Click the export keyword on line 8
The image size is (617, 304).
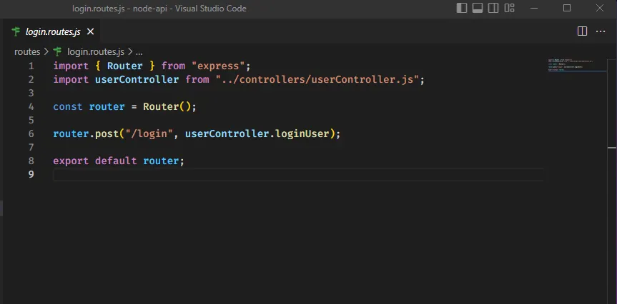click(x=71, y=161)
